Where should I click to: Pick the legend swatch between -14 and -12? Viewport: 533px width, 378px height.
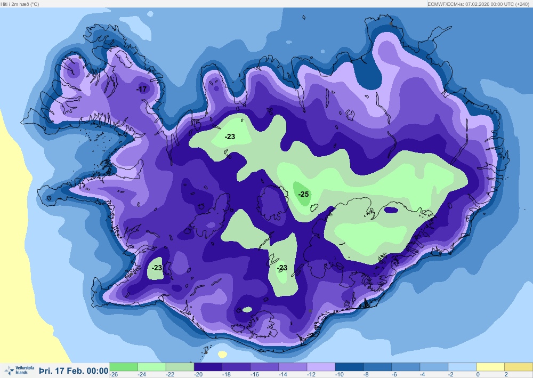pyautogui.click(x=293, y=367)
